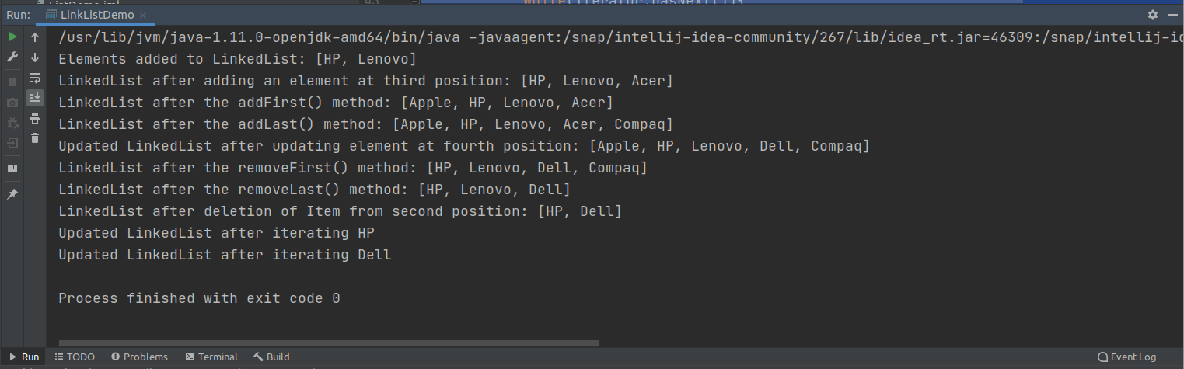Close the LinkListDemo tab
Viewport: 1184px width, 369px height.
tap(145, 16)
